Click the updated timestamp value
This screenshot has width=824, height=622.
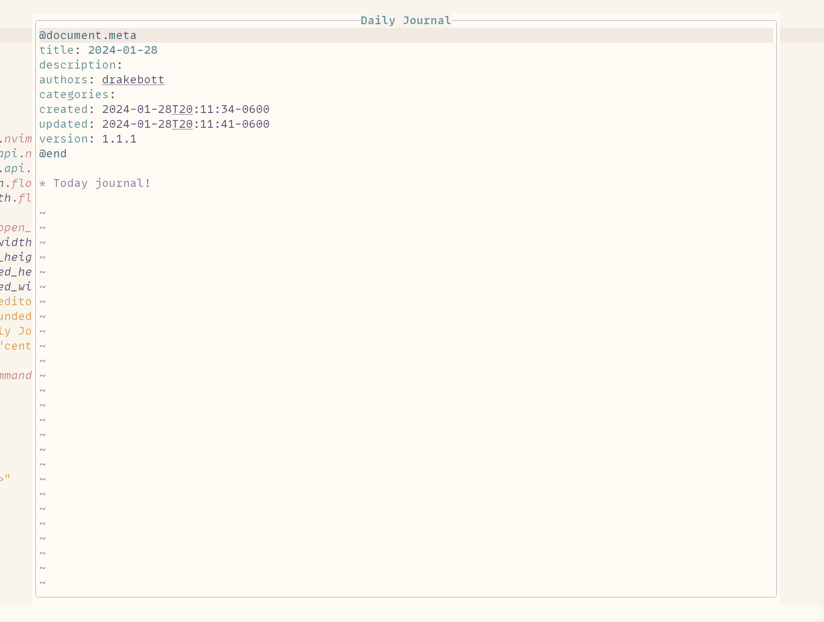point(185,124)
